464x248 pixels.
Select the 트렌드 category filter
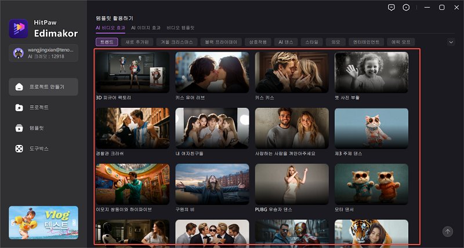click(107, 42)
